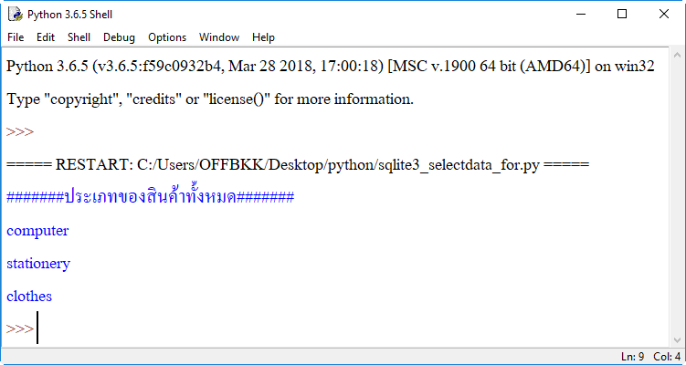
Task: Open the Options menu
Action: pyautogui.click(x=167, y=37)
